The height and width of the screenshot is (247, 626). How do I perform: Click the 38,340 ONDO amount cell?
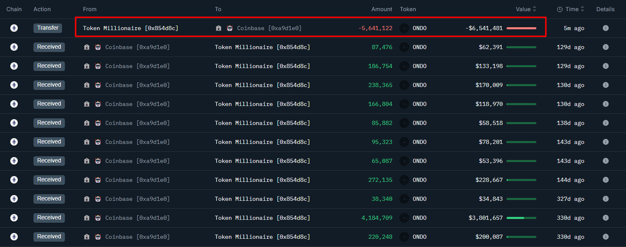382,199
